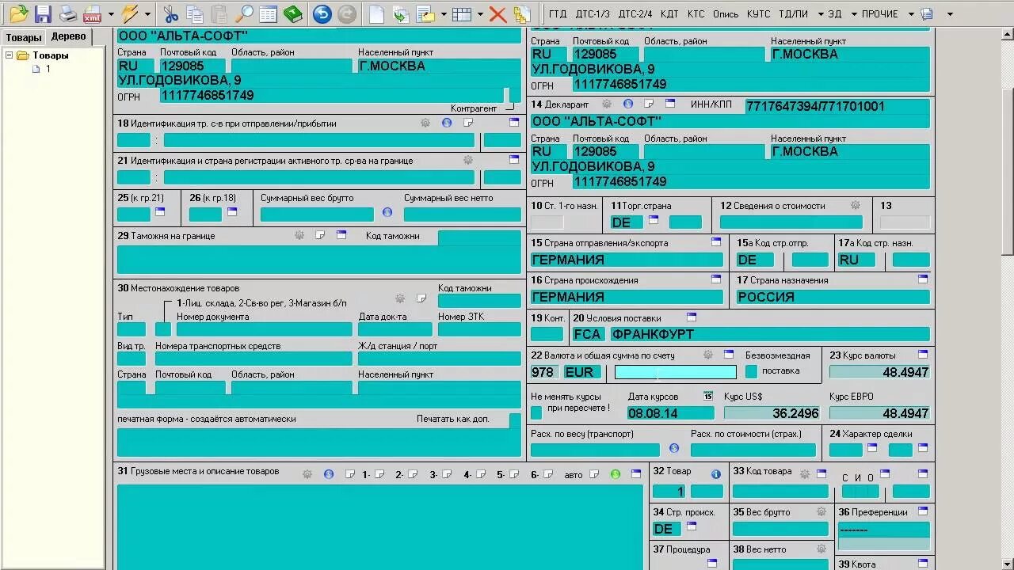This screenshot has width=1014, height=570.
Task: Undo with the blue arrow icon
Action: point(322,13)
